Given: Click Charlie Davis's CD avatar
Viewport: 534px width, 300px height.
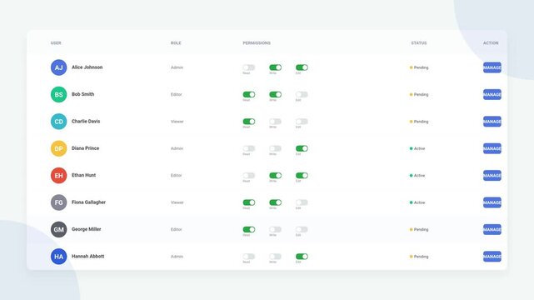Looking at the screenshot, I should tap(58, 122).
